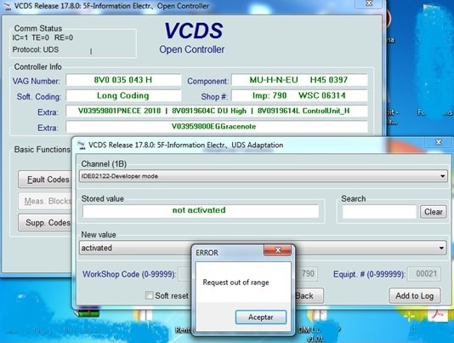
Task: Click Meas. Blocks in Open Controller window
Action: click(46, 201)
